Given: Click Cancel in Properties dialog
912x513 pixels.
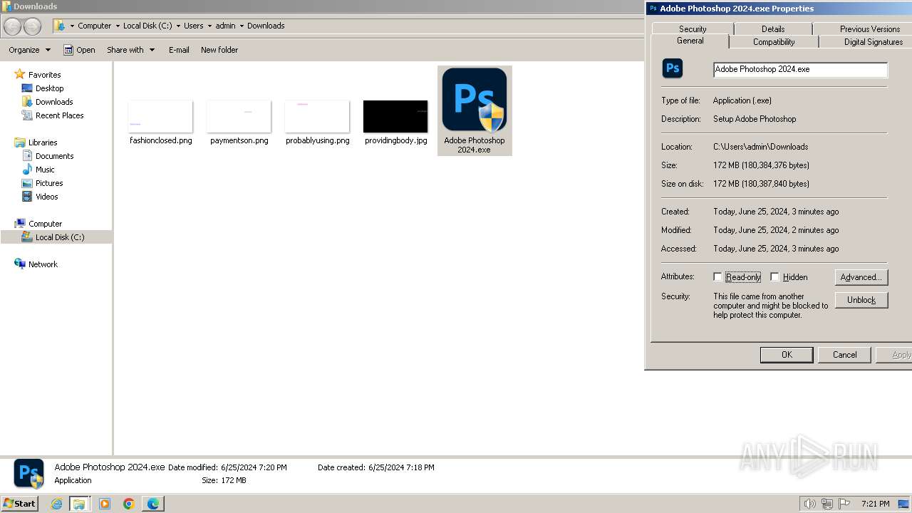Looking at the screenshot, I should coord(845,355).
